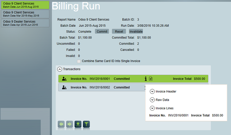Click the info icon on invoice INV/2016/0001
The height and width of the screenshot is (135, 231).
[146, 79]
